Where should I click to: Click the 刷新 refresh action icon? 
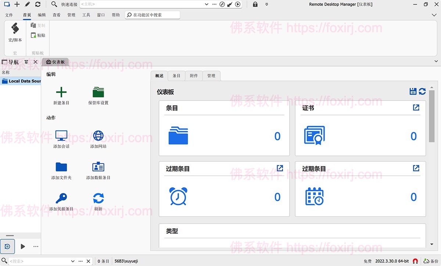pyautogui.click(x=98, y=198)
